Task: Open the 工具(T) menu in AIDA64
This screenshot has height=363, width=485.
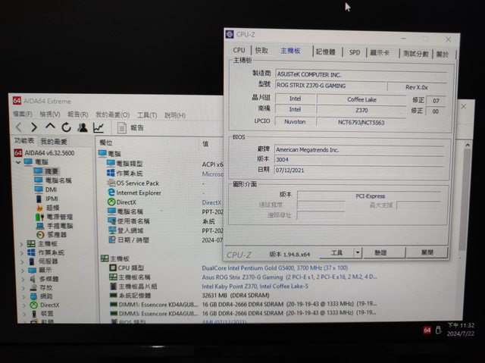Action: 146,115
